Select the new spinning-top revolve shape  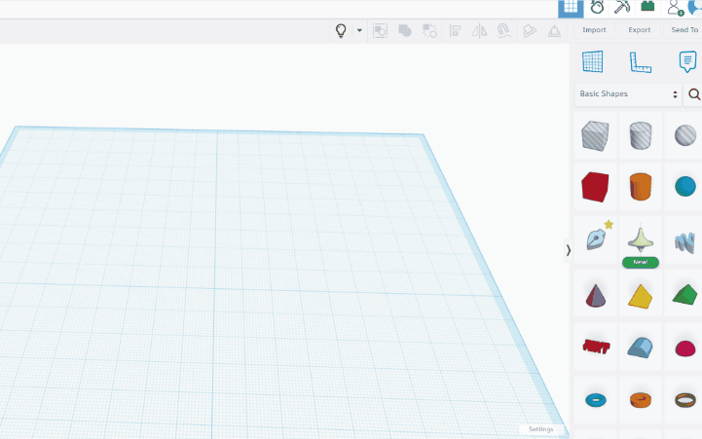pyautogui.click(x=641, y=239)
